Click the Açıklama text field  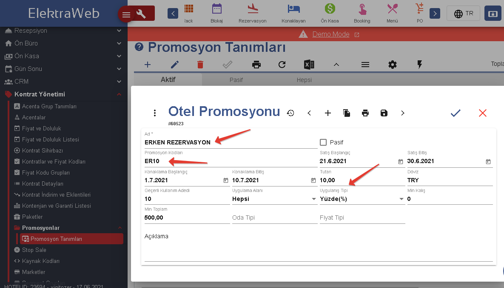coord(318,248)
